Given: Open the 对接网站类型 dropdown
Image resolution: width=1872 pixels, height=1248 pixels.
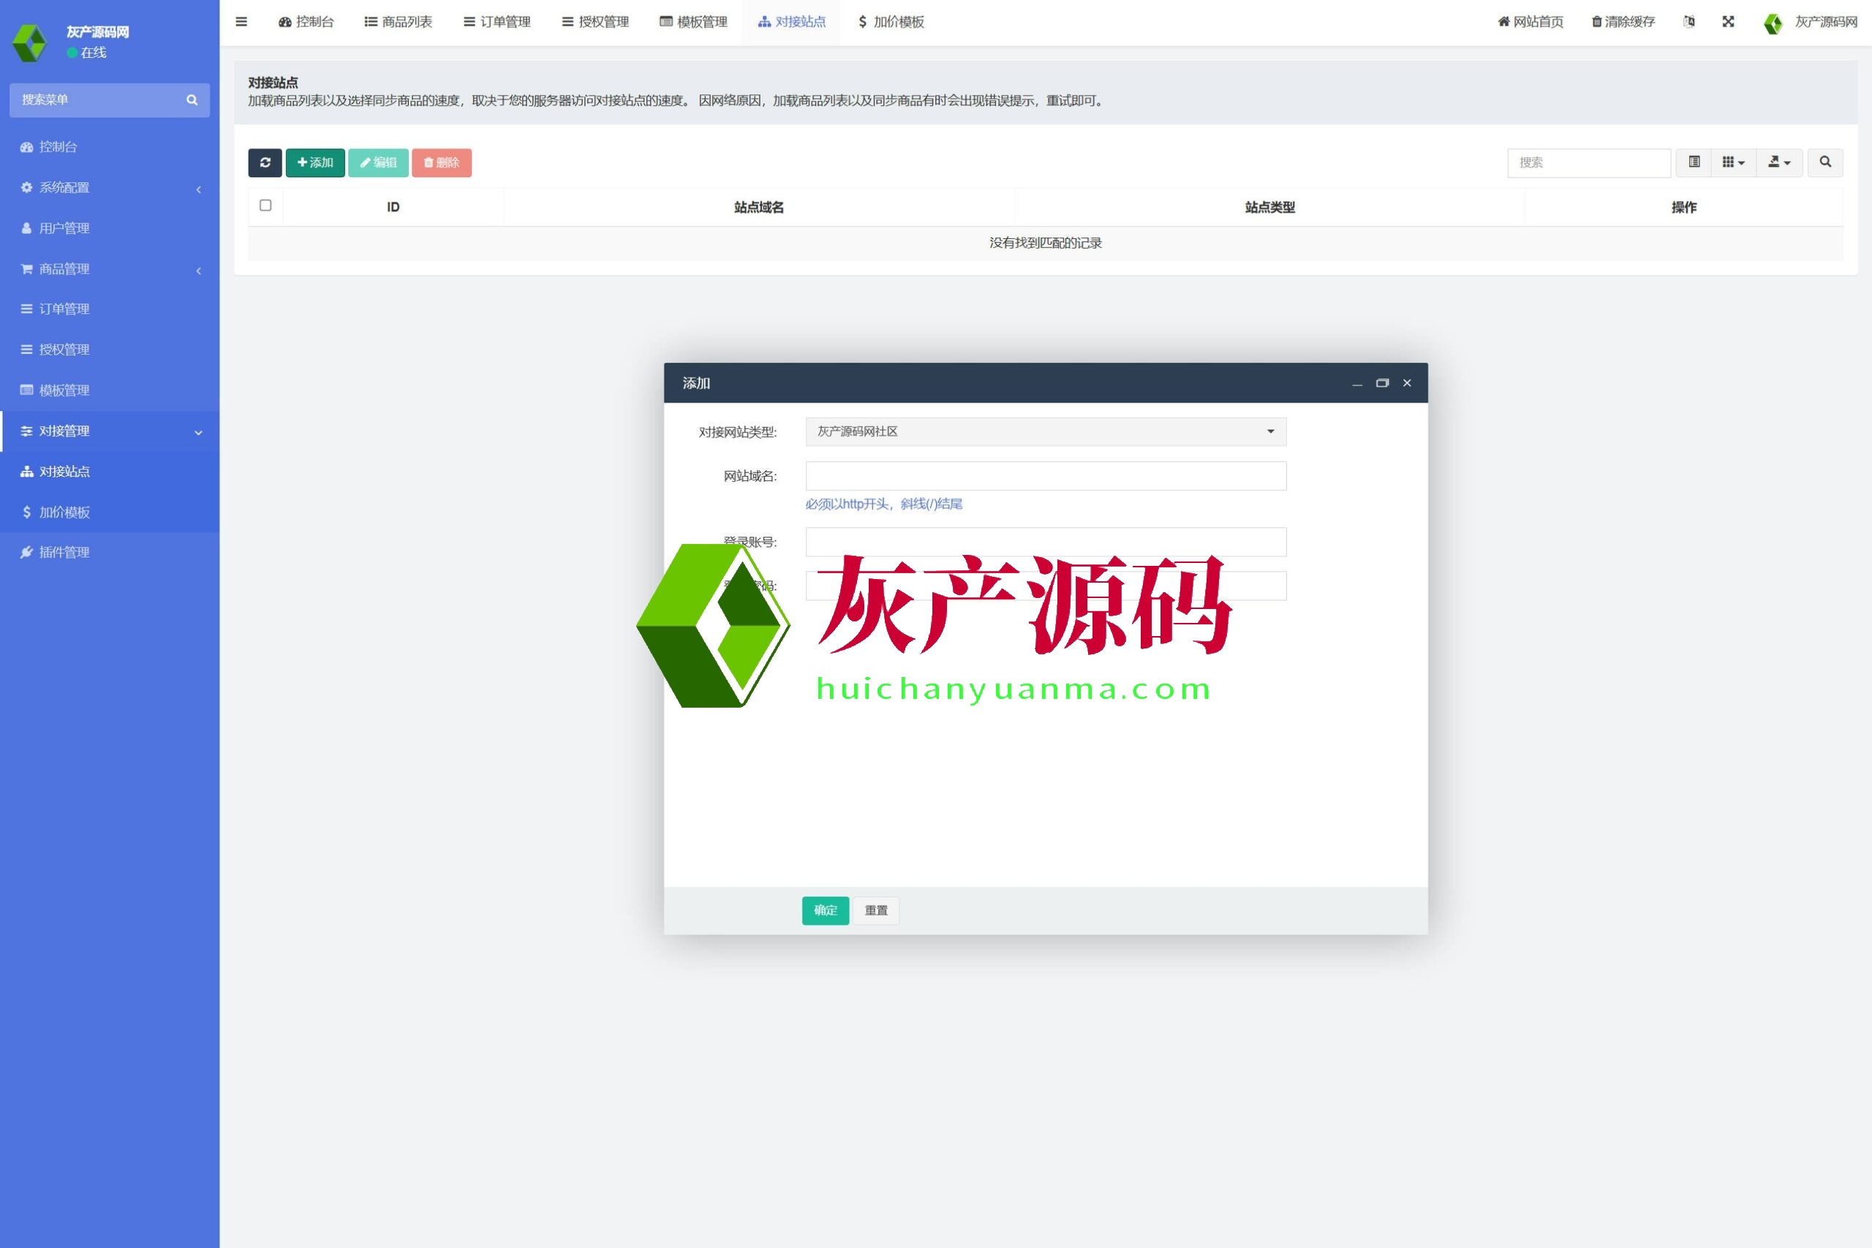Looking at the screenshot, I should pos(1045,431).
